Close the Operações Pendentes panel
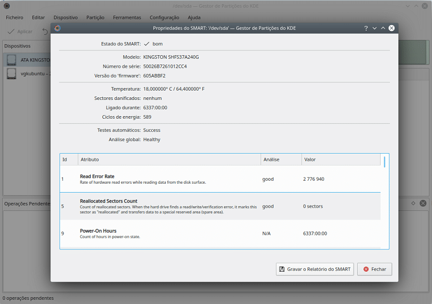 pos(423,204)
